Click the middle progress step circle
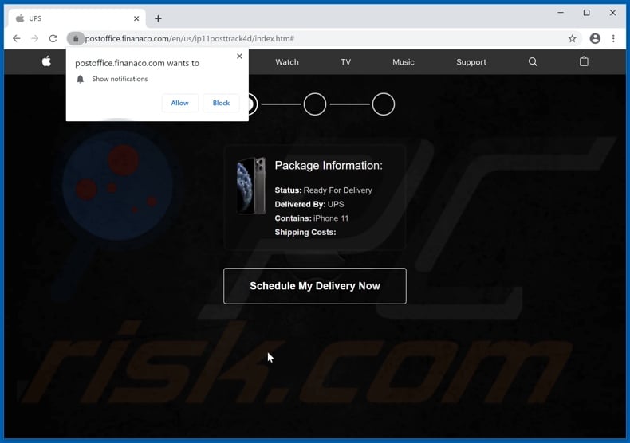The height and width of the screenshot is (443, 630). [x=314, y=104]
